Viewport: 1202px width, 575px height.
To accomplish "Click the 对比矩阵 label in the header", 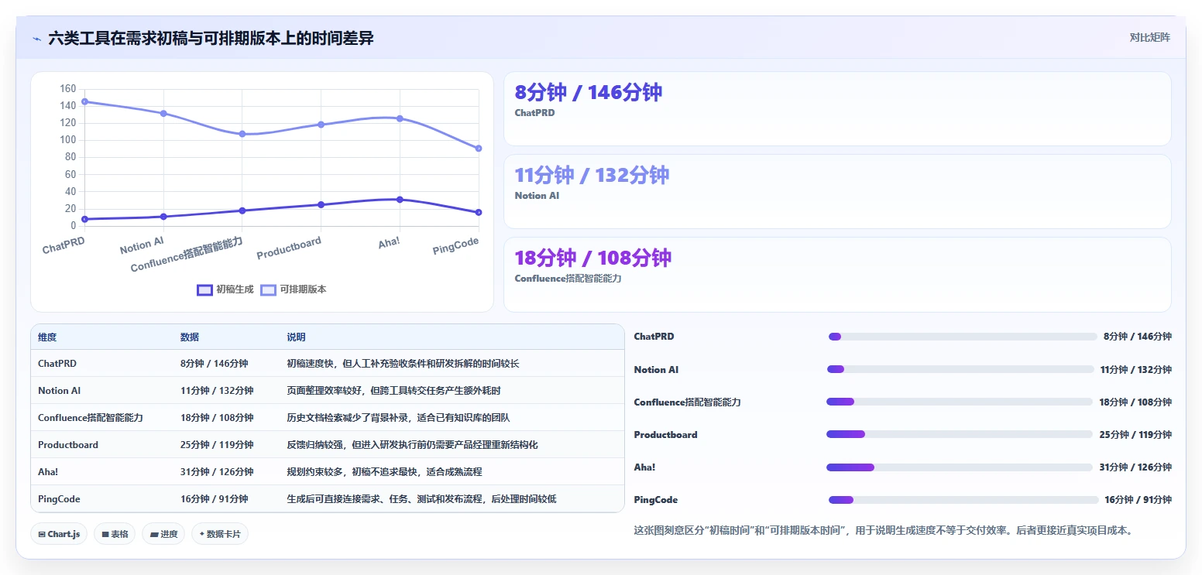I will pyautogui.click(x=1149, y=37).
